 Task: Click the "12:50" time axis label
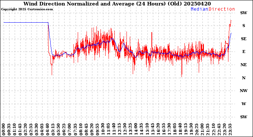pyautogui.click(x=125, y=129)
